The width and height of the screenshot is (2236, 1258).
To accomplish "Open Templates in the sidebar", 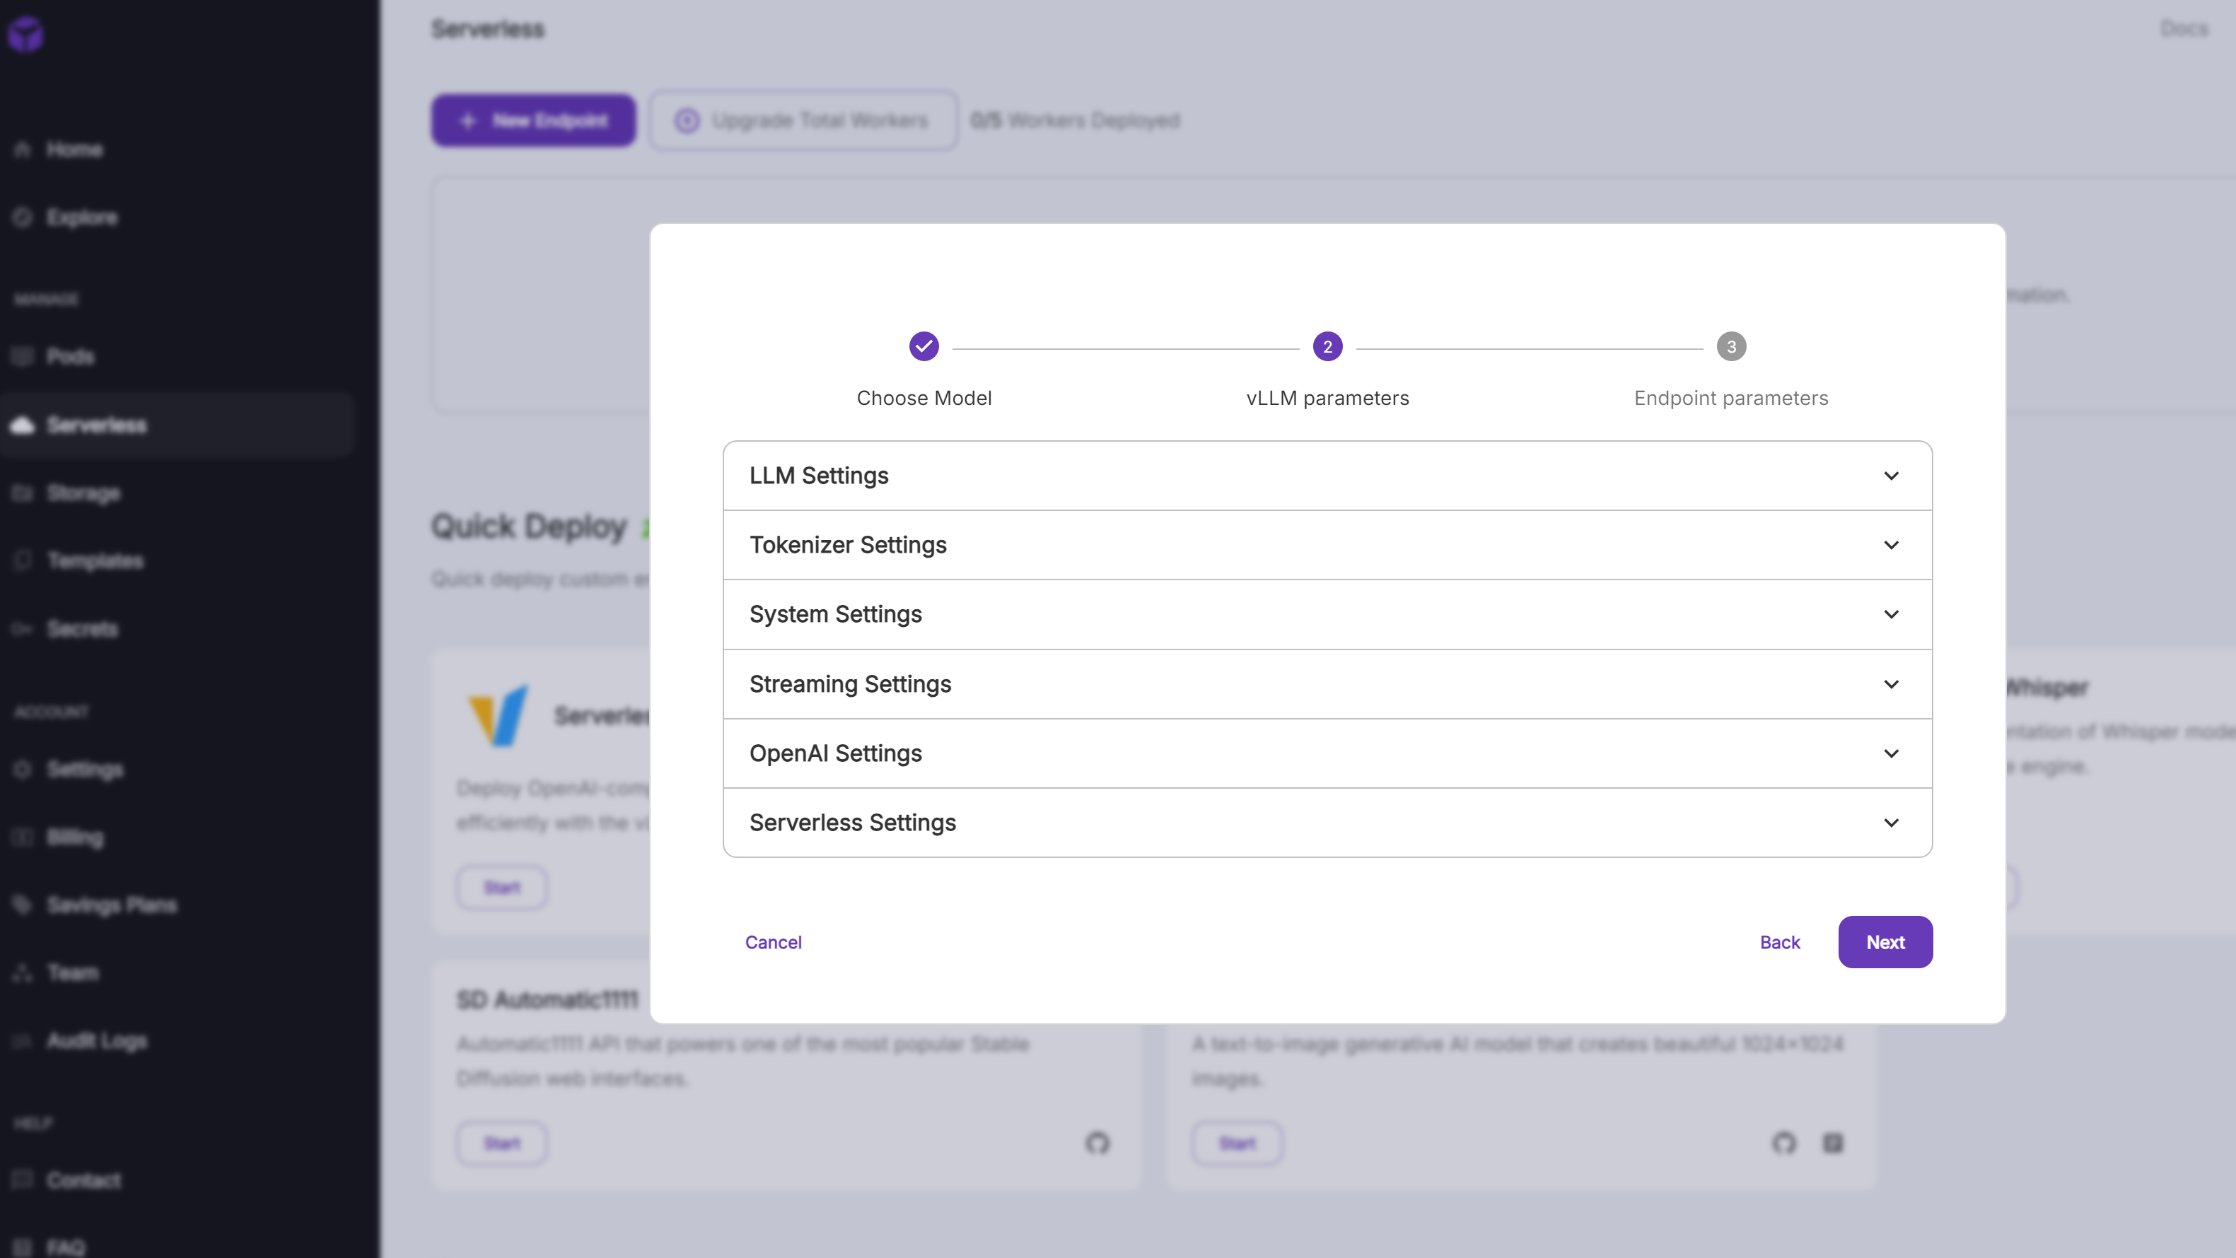I will 95,560.
